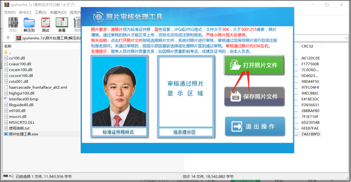Click the sample ID photo of the man

tap(119, 92)
